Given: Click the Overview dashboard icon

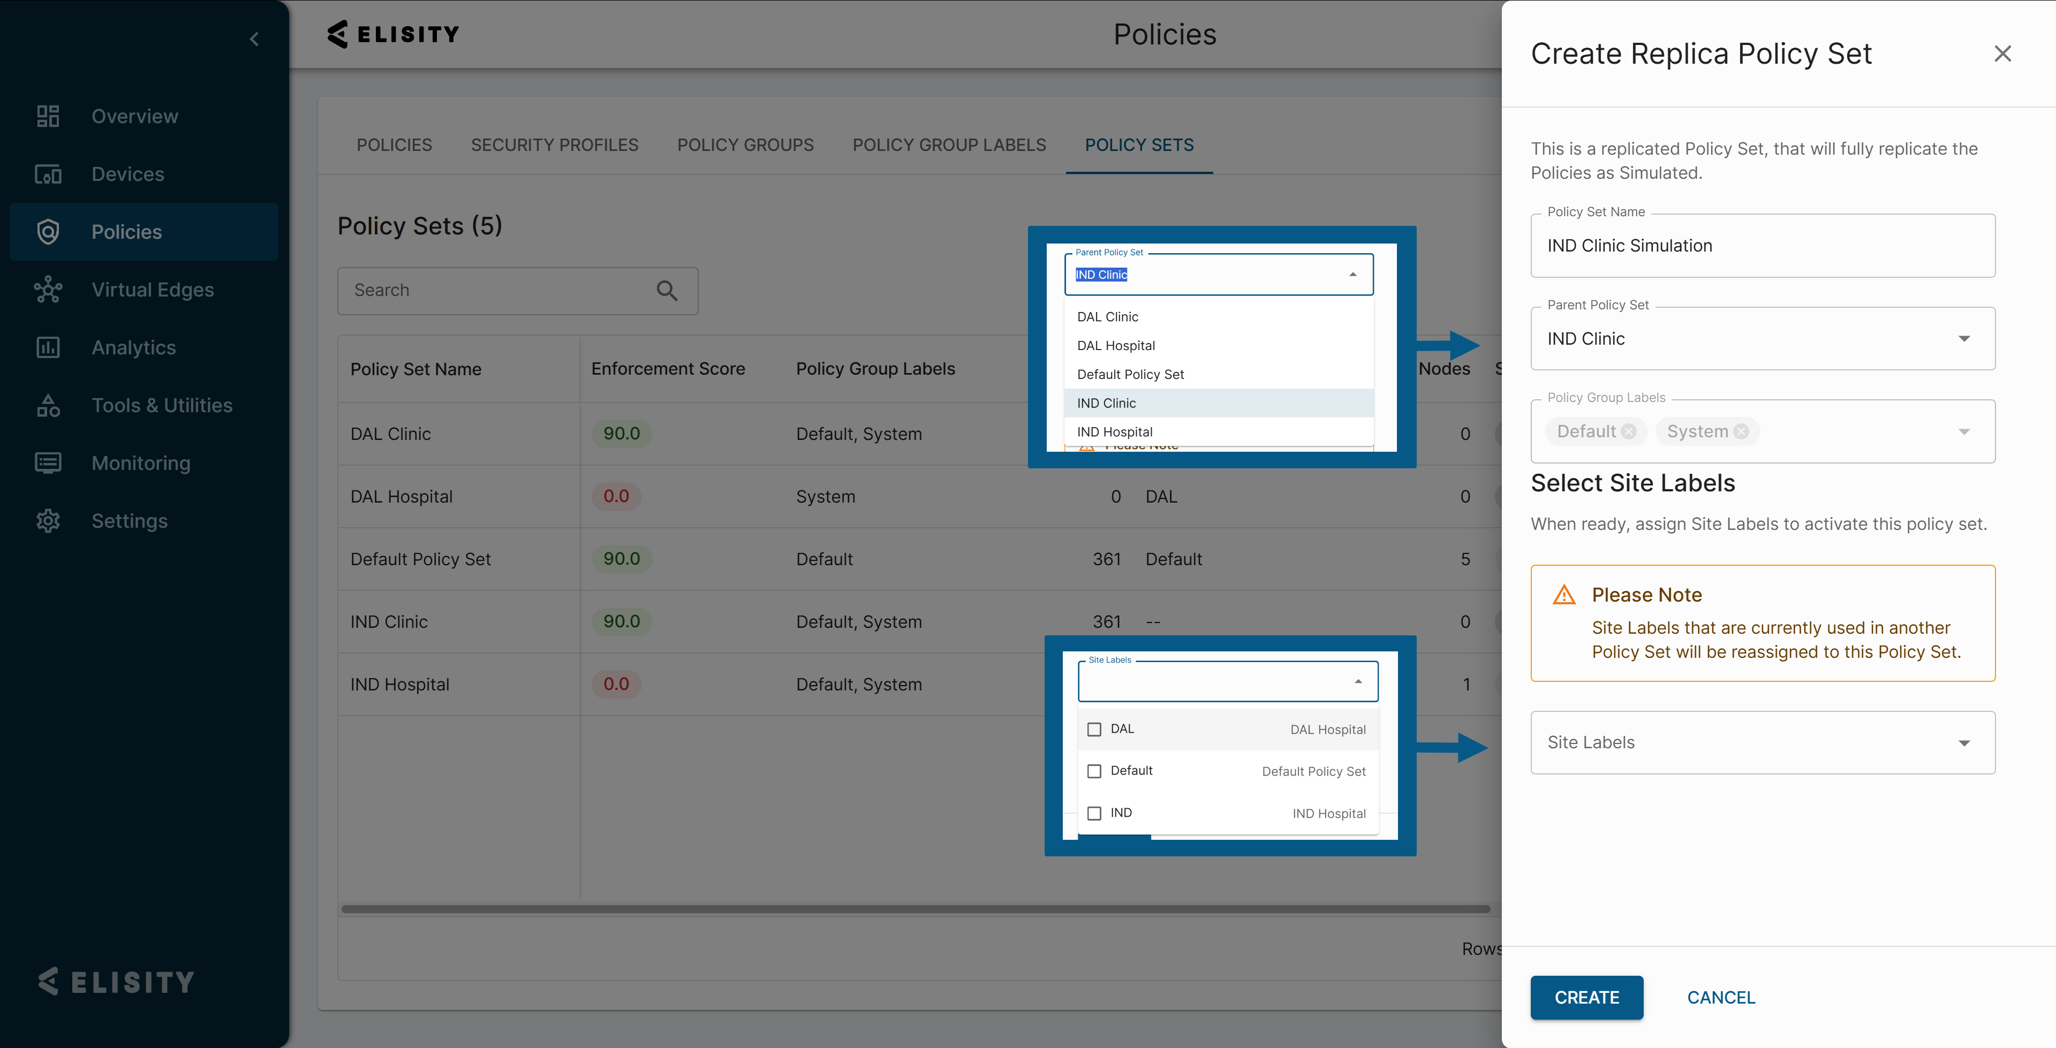Looking at the screenshot, I should (48, 117).
